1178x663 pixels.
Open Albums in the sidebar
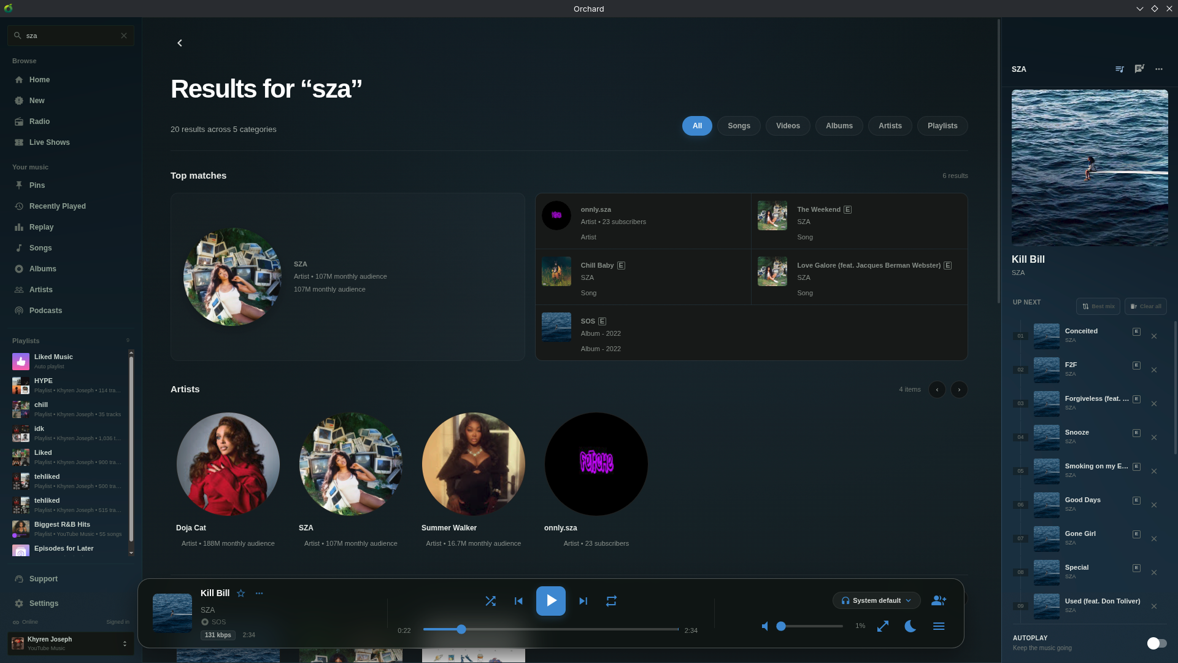tap(71, 269)
